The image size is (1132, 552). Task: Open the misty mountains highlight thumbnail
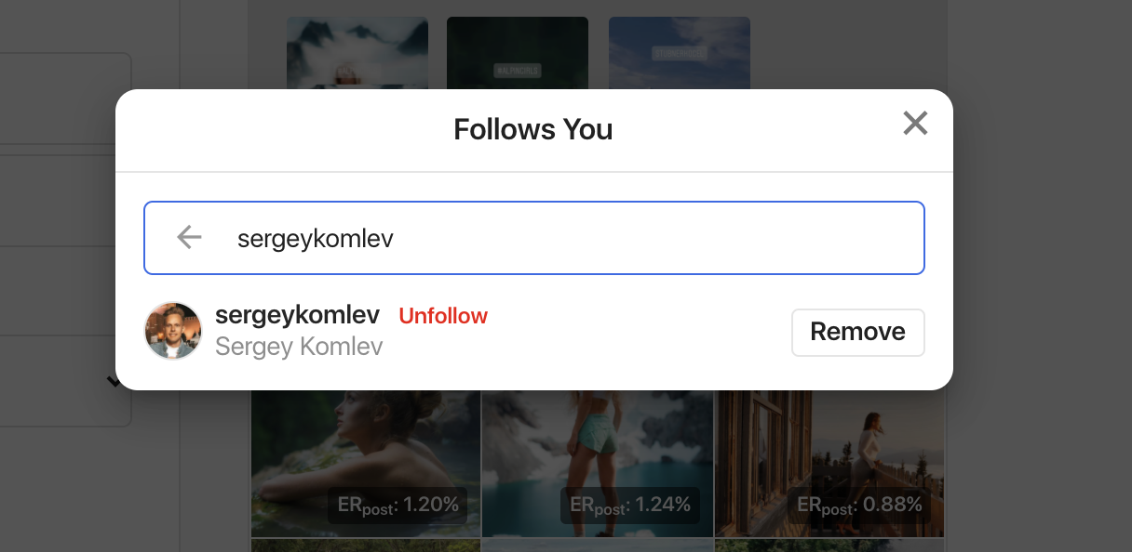357,53
